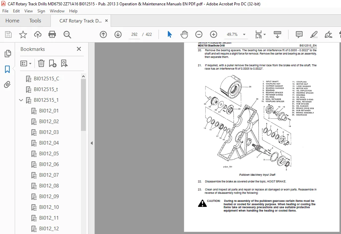Collapse the navigation pane arrow
Screen dimensions: 341x234
coord(92,143)
